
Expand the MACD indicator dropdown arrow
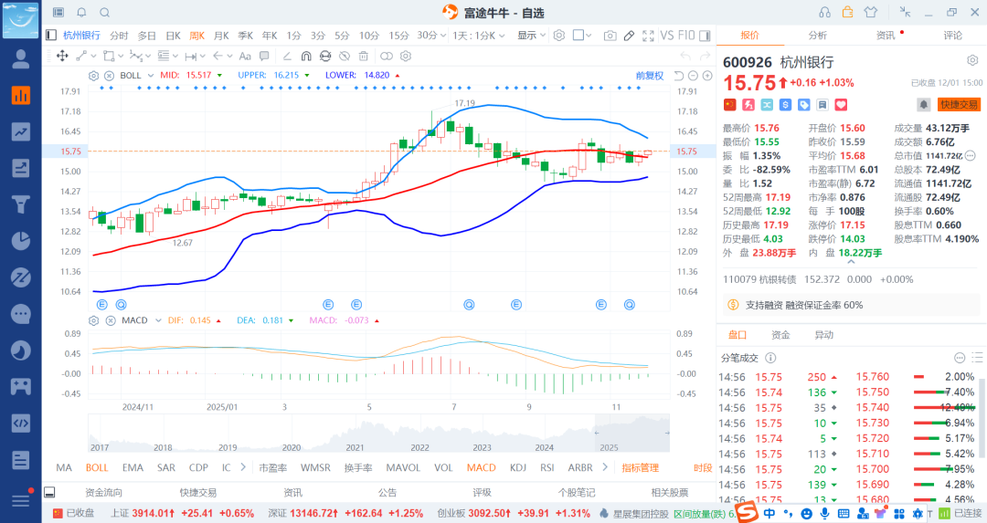[158, 320]
